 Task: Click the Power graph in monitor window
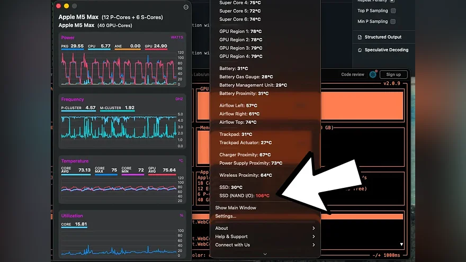(119, 69)
